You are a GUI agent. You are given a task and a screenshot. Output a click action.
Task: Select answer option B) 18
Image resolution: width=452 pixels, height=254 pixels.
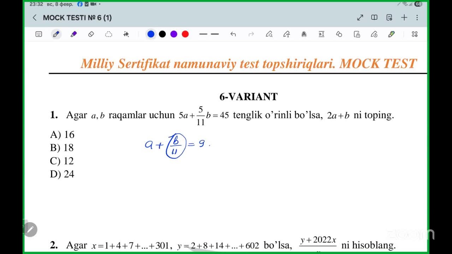tap(62, 147)
